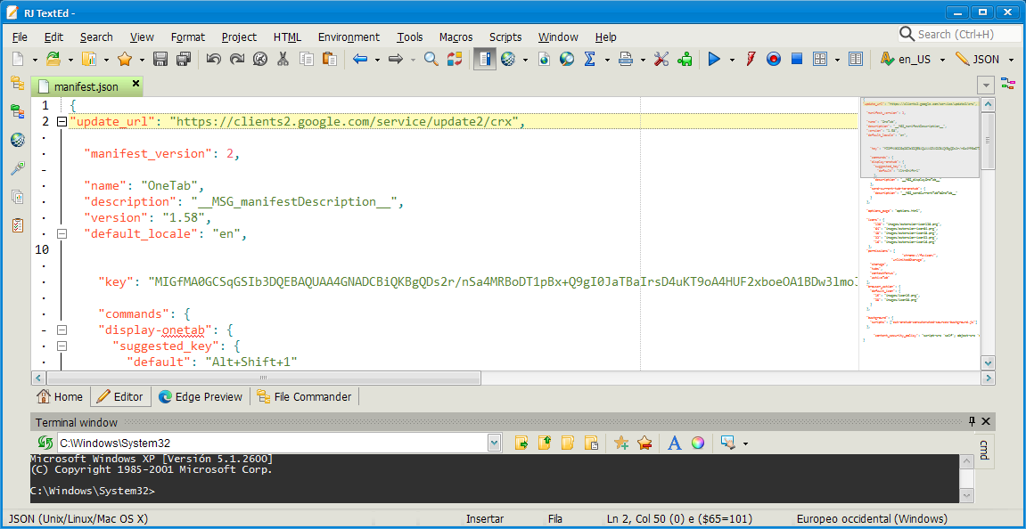Screen dimensions: 1026x529
Task: Click the gold star favorites icon
Action: point(124,60)
